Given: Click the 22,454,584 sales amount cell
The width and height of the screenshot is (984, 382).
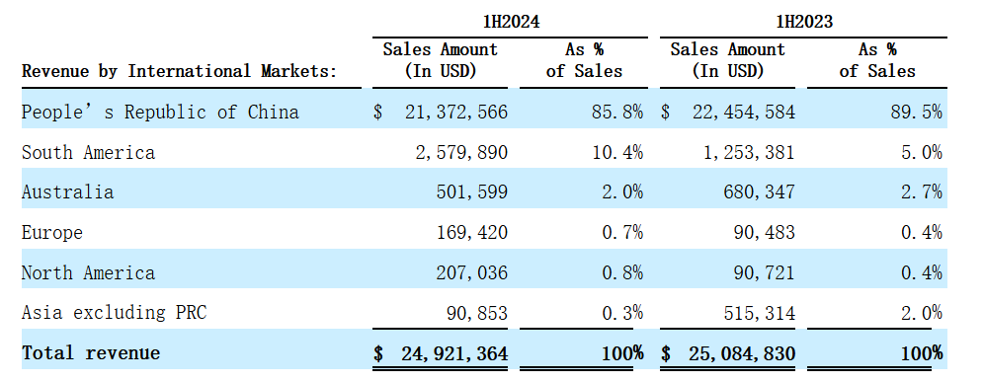Looking at the screenshot, I should pos(743,113).
